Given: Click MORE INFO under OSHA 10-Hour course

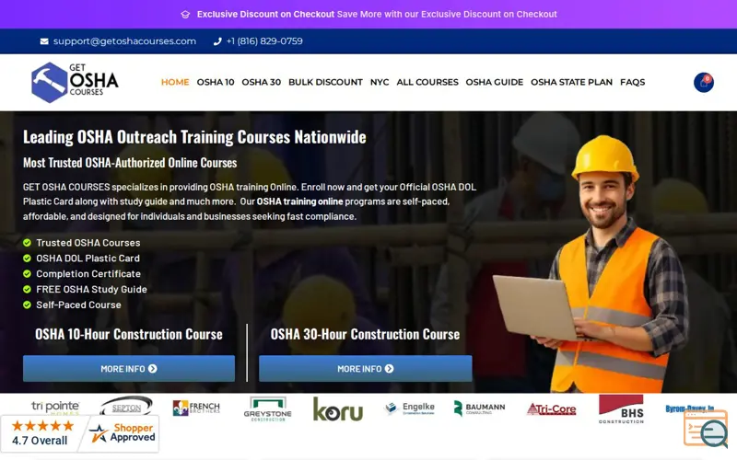Looking at the screenshot, I should (129, 369).
